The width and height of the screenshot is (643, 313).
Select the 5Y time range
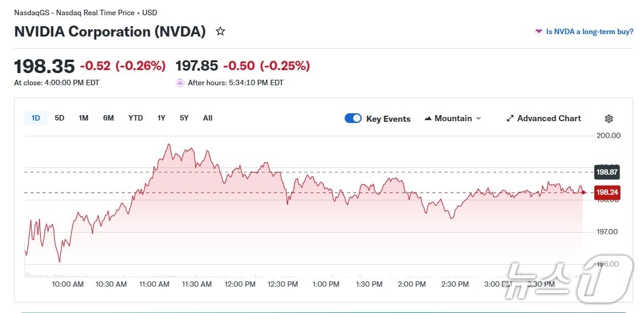coord(184,118)
